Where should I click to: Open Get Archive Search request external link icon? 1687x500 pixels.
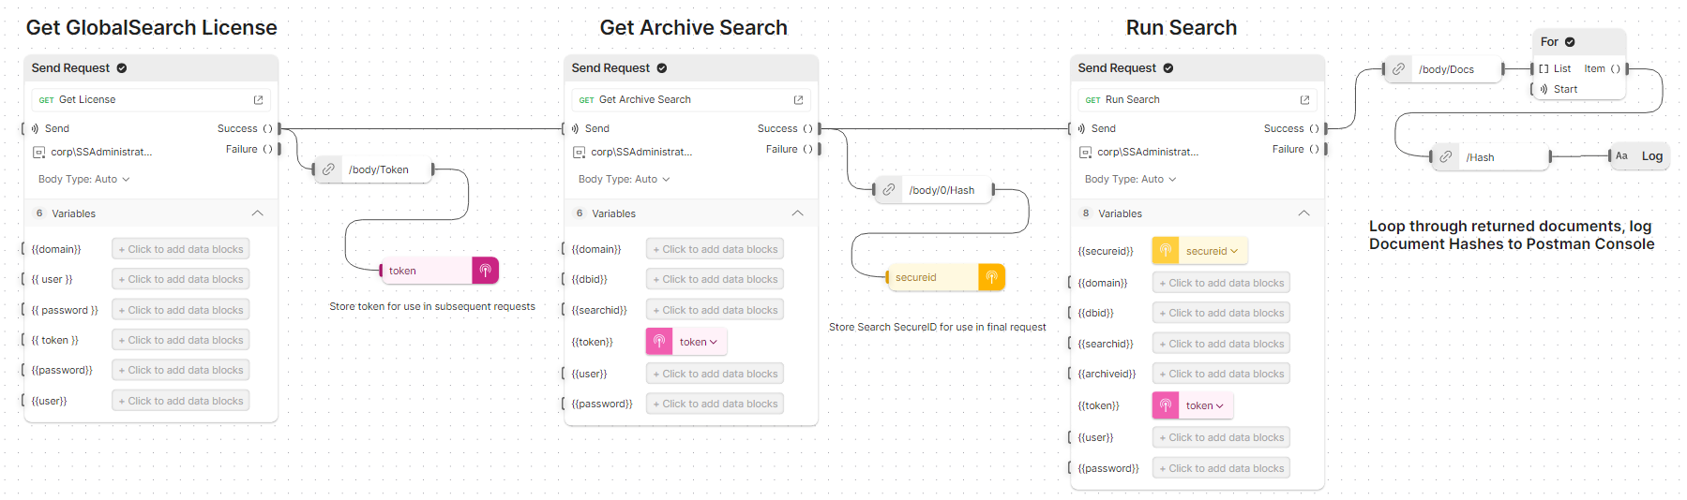pos(798,100)
